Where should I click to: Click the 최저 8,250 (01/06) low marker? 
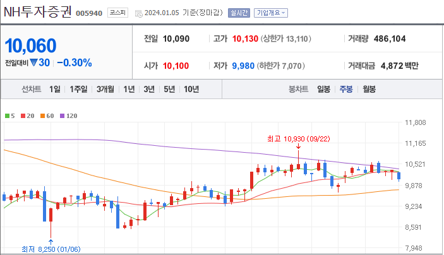51,249
